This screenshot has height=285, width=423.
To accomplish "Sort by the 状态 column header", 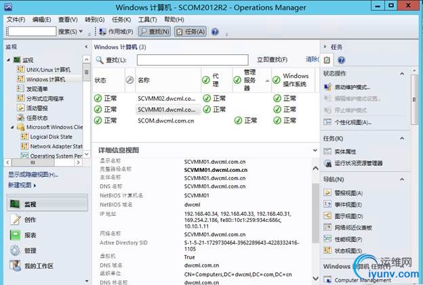I will point(108,81).
